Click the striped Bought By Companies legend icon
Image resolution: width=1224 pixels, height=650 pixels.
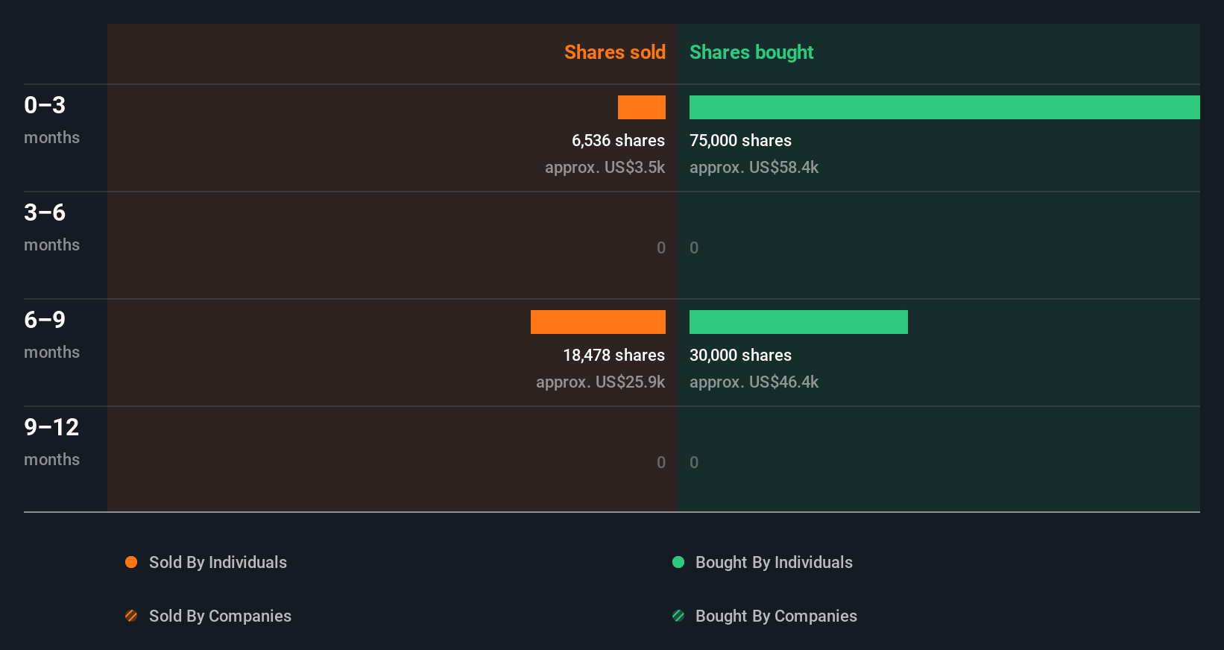pyautogui.click(x=678, y=616)
